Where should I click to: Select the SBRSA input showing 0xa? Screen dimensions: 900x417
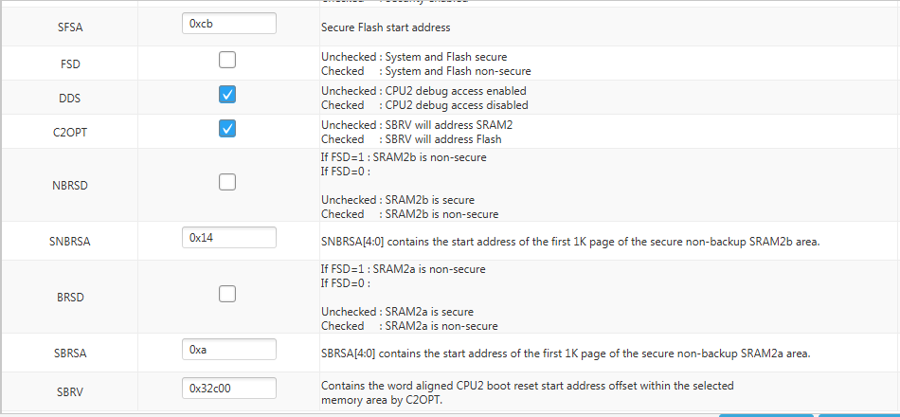pos(229,349)
